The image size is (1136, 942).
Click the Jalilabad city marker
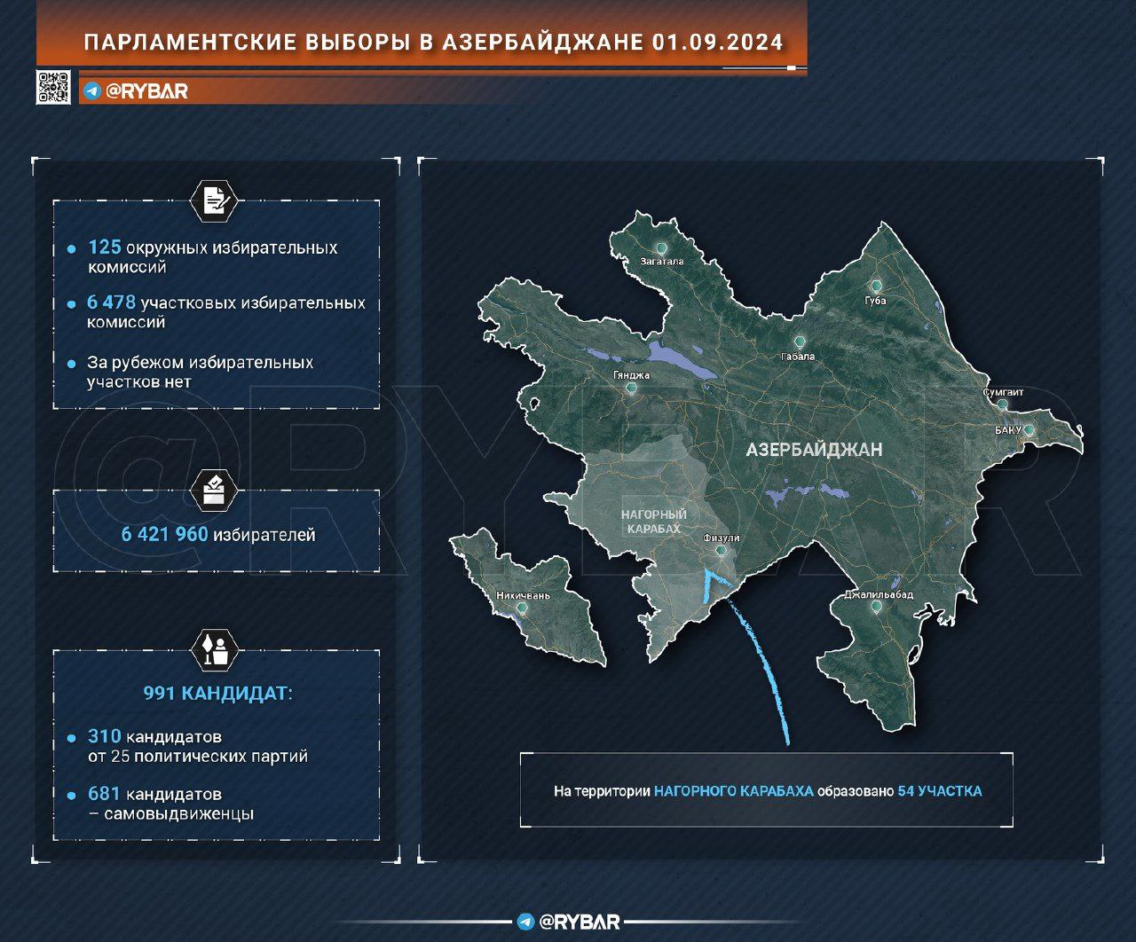pos(877,607)
